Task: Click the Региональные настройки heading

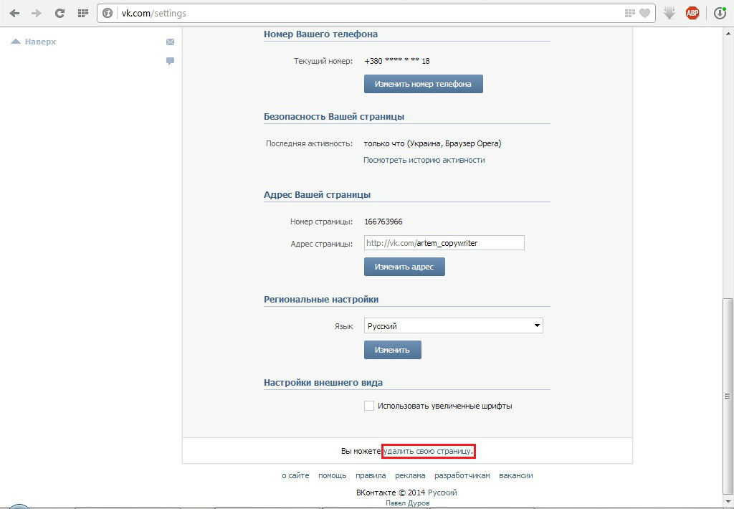Action: pos(321,299)
